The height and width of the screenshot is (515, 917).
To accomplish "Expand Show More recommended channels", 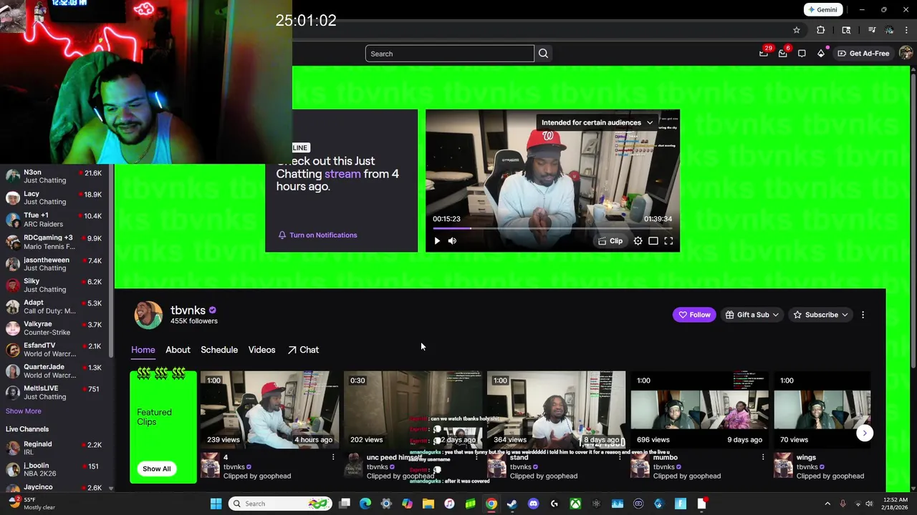I will (x=24, y=411).
